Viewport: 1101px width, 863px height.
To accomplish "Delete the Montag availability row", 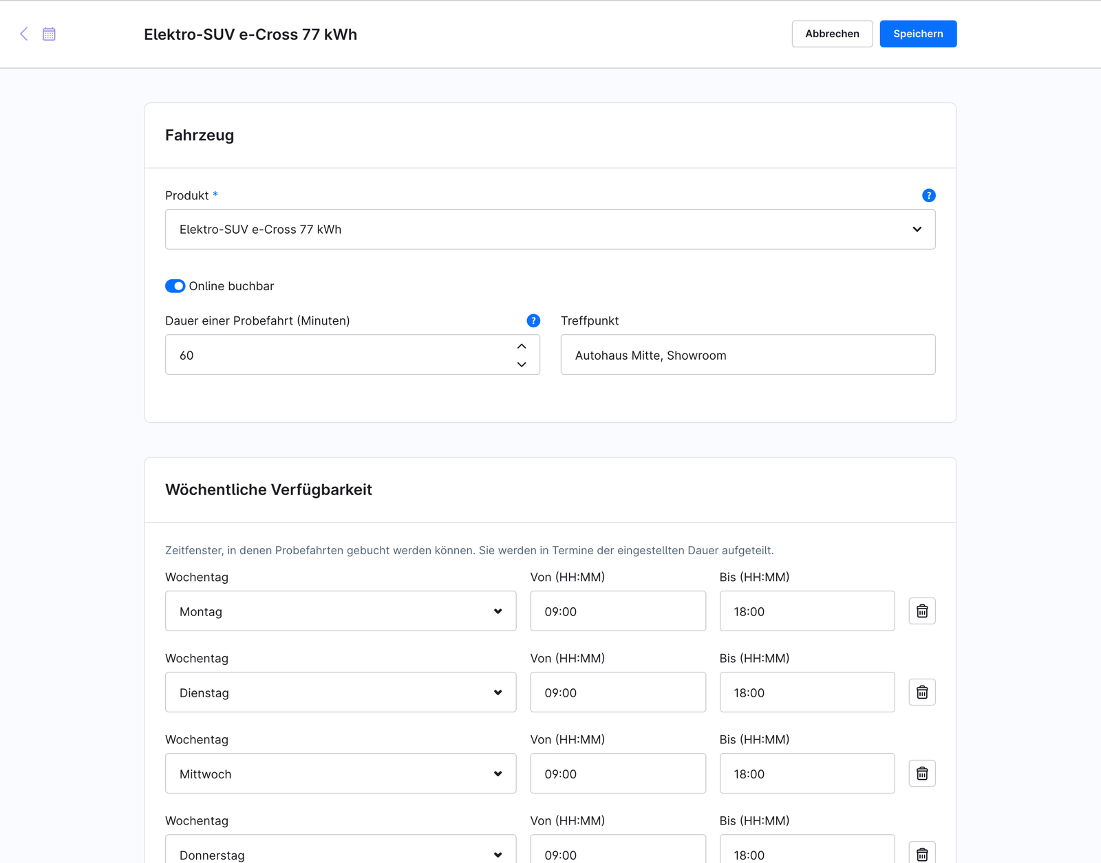I will (922, 611).
